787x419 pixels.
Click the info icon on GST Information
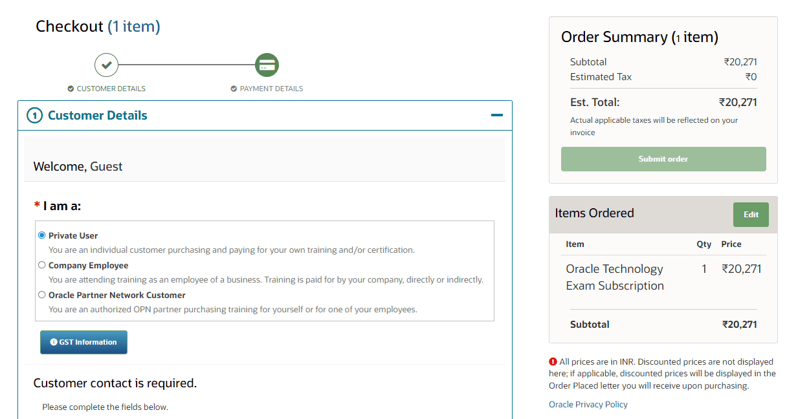click(x=54, y=342)
